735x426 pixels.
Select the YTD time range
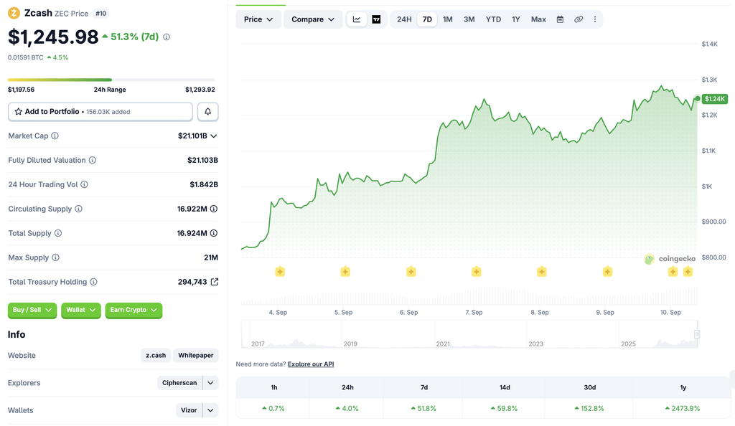(493, 19)
